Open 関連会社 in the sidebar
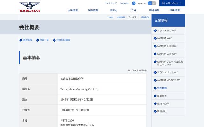Screen dimensions: 204x127 click(168, 111)
